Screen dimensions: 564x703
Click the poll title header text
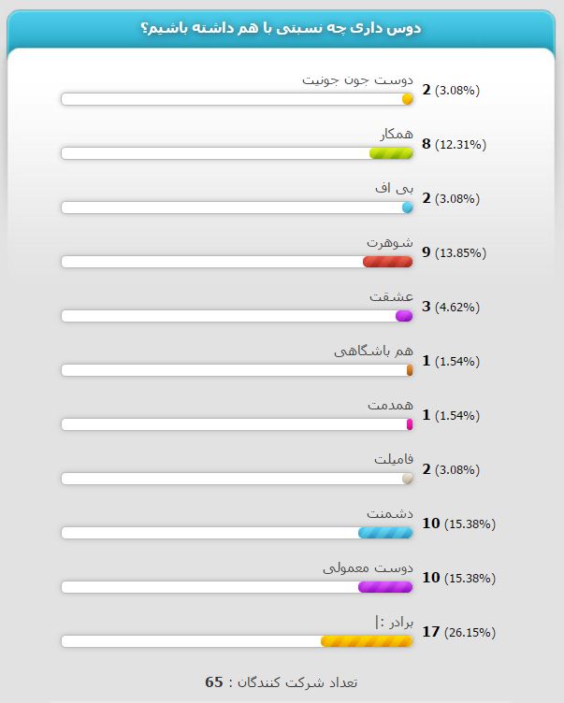[x=281, y=28]
